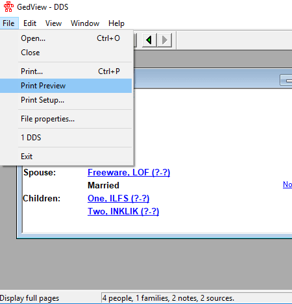Open child link One, ILFS (?-?)
The image size is (292, 304).
[x=119, y=199]
